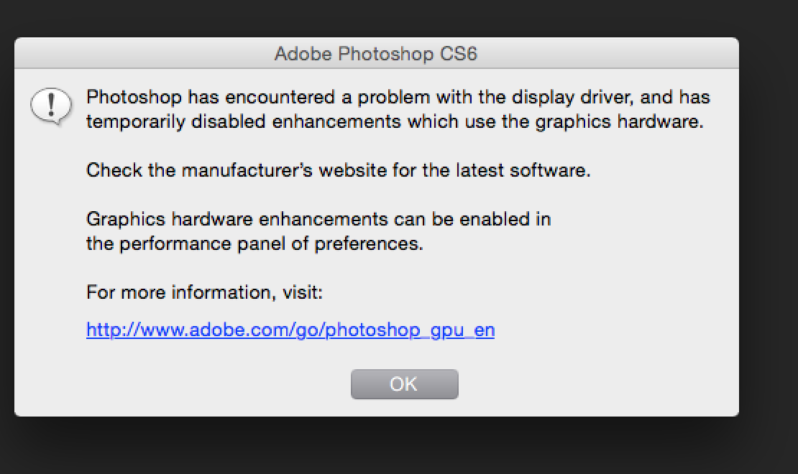Click the 'Check the manufacturer's website' sentence

[x=339, y=170]
